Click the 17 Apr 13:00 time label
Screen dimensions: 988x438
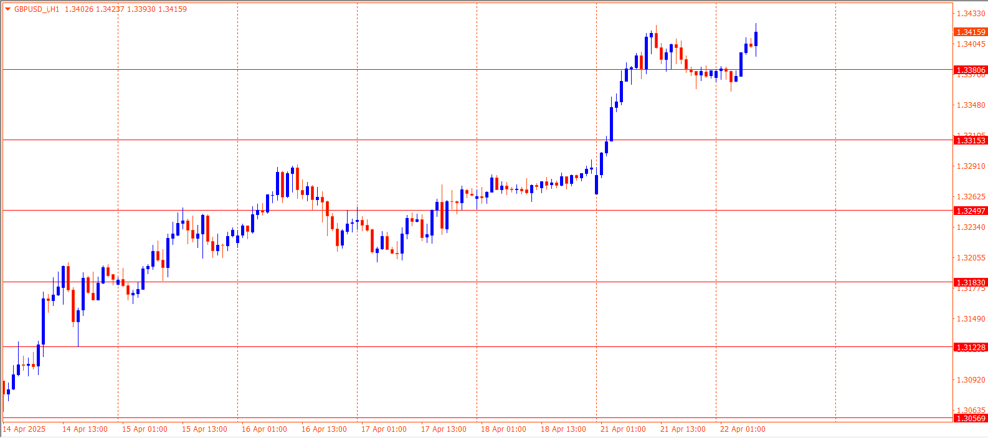click(444, 429)
